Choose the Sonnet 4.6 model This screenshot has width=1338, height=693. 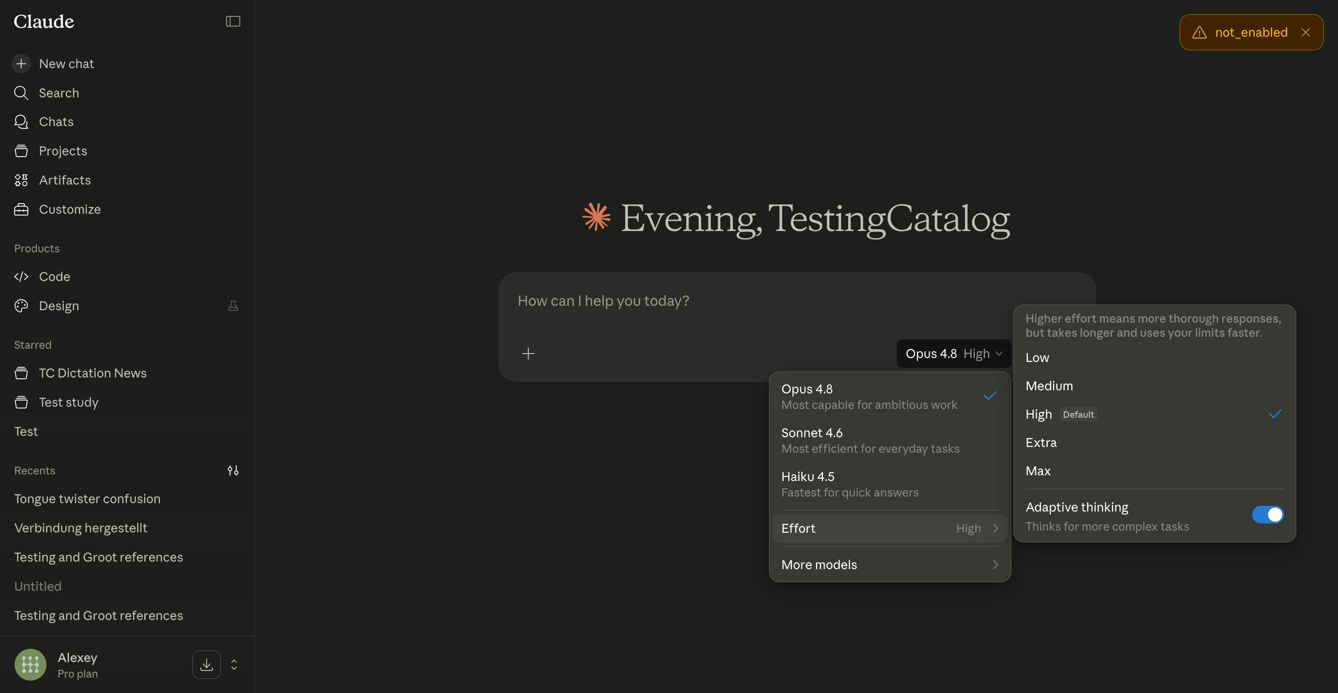[x=890, y=440]
